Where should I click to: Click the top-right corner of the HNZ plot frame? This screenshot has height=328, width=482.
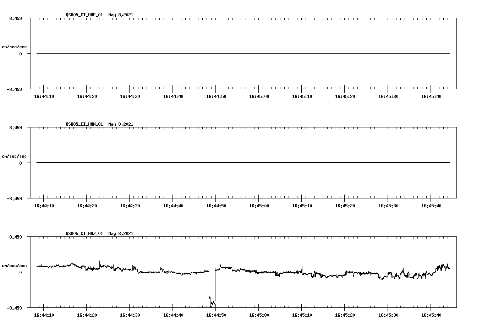[456, 236]
